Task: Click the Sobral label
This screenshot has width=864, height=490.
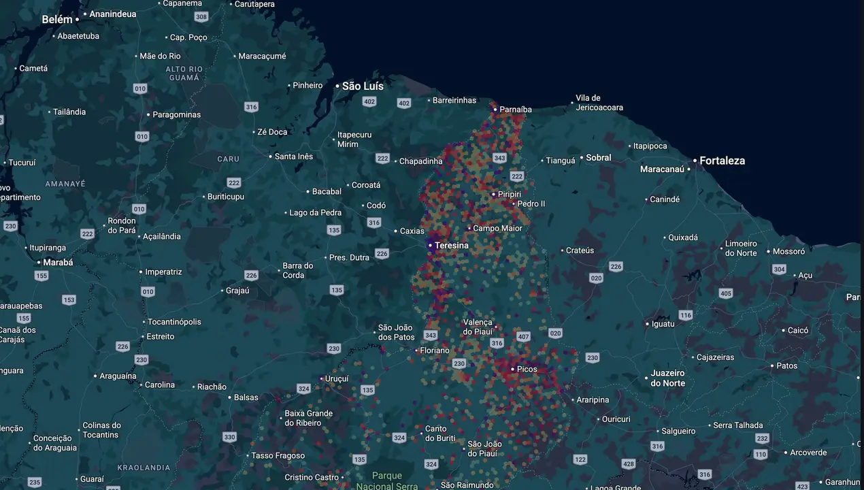Action: coord(599,158)
